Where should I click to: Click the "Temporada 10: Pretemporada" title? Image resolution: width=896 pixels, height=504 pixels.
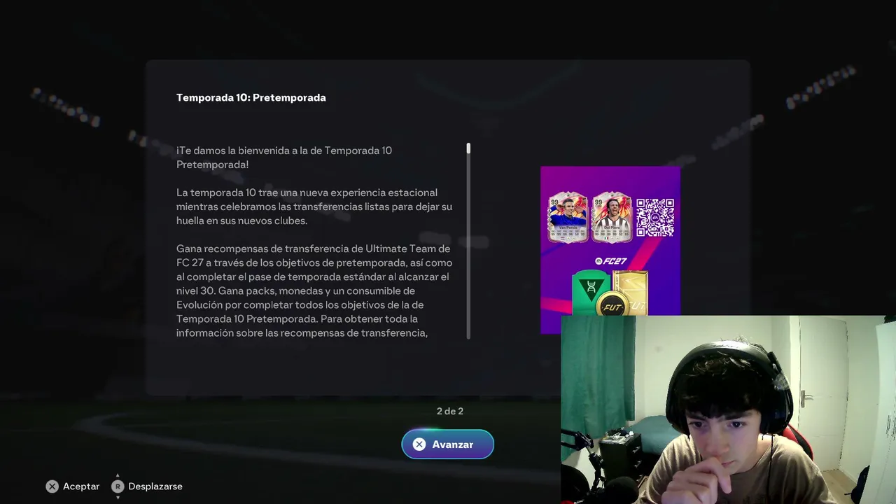pos(251,98)
